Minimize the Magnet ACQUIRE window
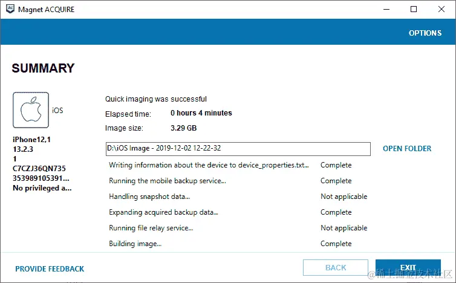This screenshot has width=456, height=283. (386, 9)
